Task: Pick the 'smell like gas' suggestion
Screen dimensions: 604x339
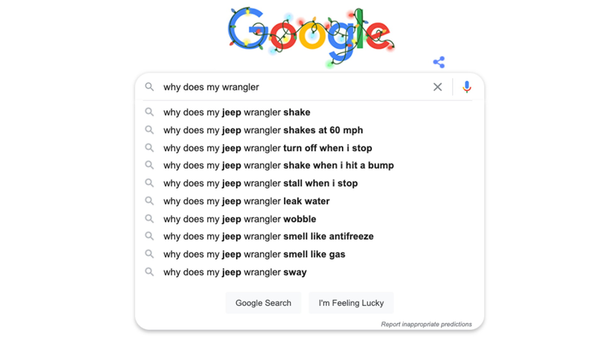Action: (x=254, y=254)
